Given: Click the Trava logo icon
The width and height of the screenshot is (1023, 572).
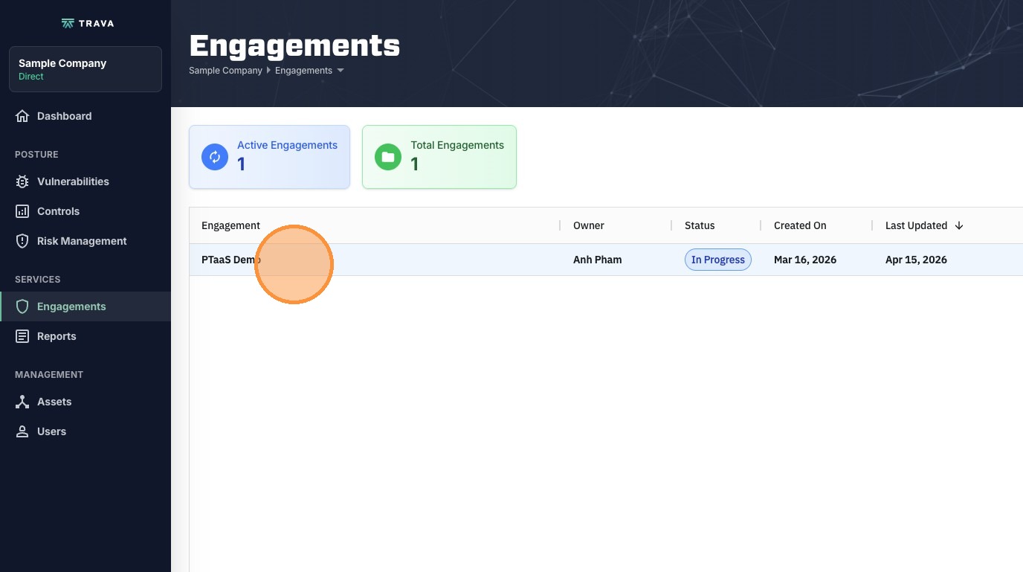Looking at the screenshot, I should tap(68, 24).
